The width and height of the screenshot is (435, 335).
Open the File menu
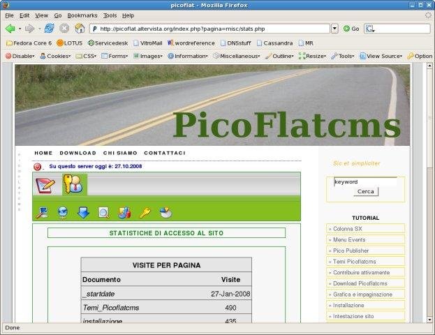click(10, 15)
